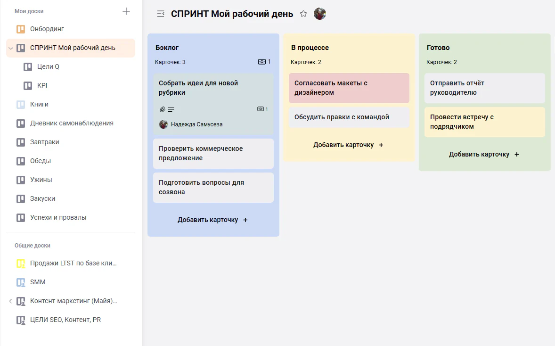
Task: Click the Контент-маркетинг (Майя) board icon
Action: point(21,301)
